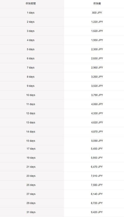
Task: Select the 10 days row label
Action: (x=31, y=95)
